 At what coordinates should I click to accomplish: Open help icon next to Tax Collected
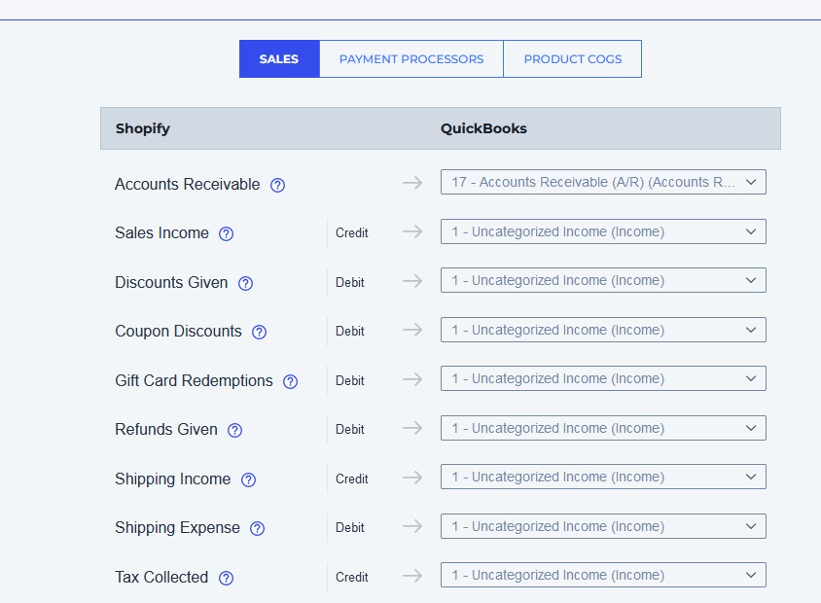pos(227,579)
